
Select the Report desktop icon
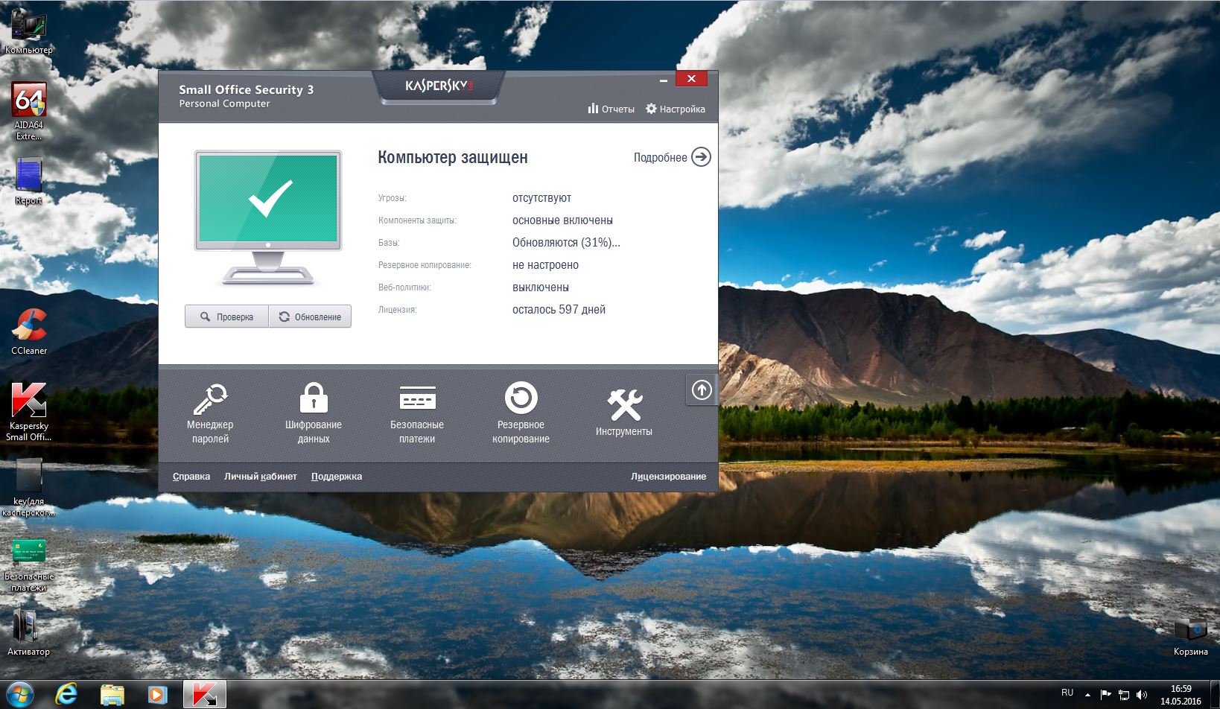click(x=29, y=181)
